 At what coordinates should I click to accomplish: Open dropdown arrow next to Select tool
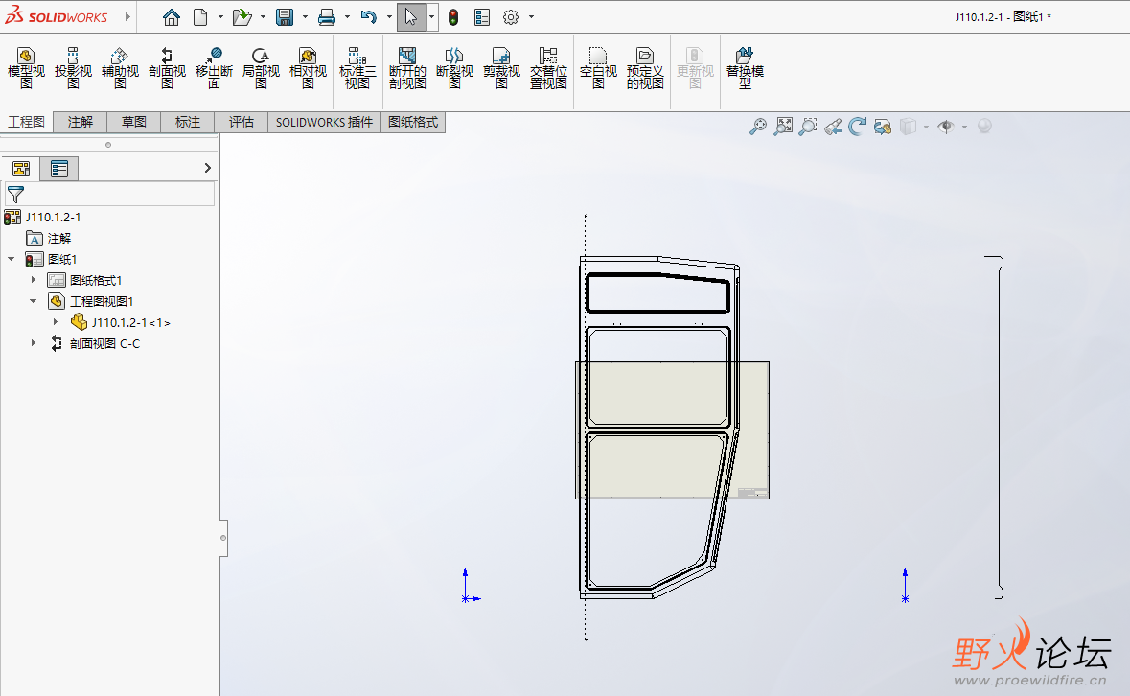point(431,17)
